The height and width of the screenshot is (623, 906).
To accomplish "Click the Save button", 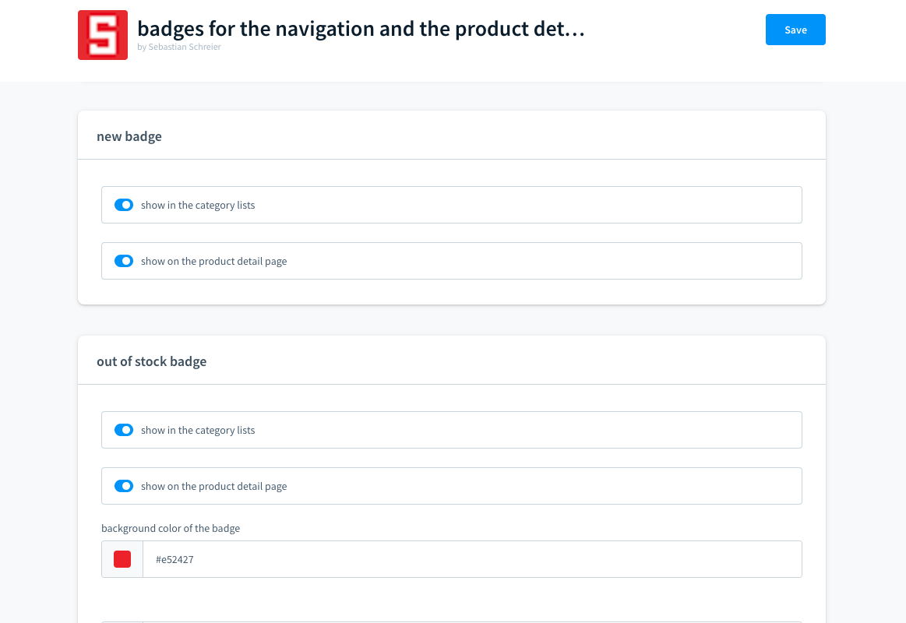I will (795, 30).
